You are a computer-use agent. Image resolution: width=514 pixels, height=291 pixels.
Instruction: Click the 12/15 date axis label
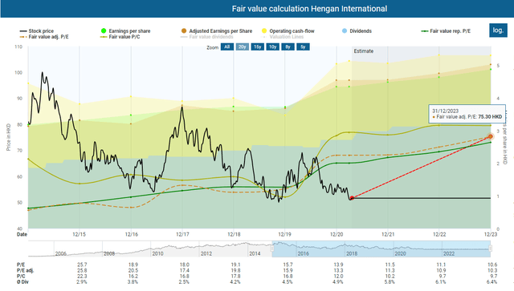[79, 234]
